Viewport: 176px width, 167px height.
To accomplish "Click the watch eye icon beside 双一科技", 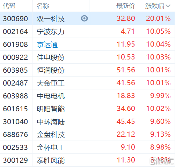I will pyautogui.click(x=84, y=18).
